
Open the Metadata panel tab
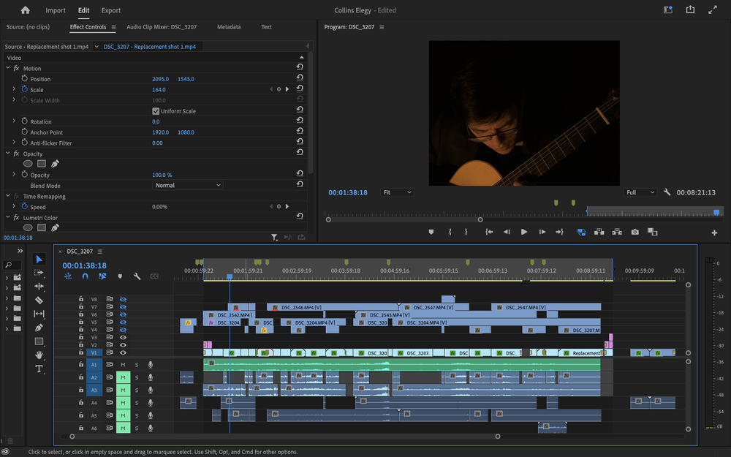(x=228, y=27)
